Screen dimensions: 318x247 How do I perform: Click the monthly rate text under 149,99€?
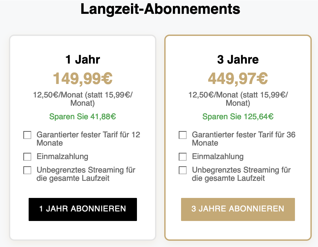click(83, 99)
